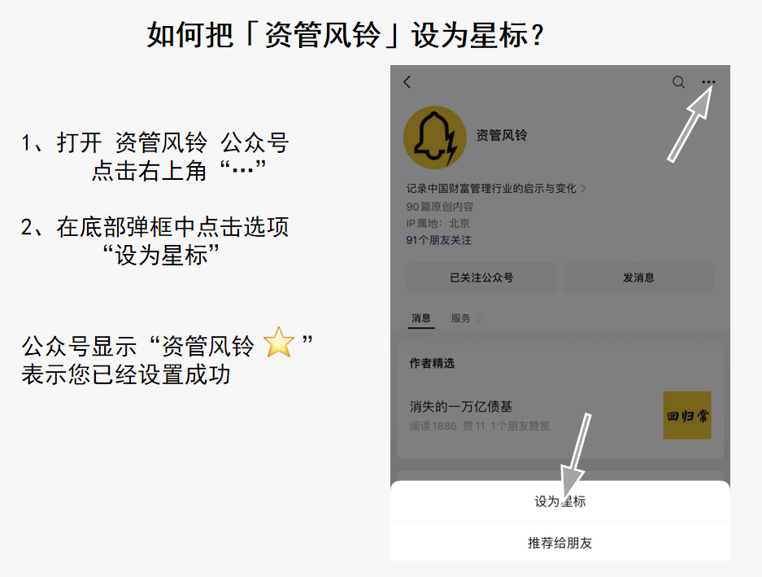Switch to the 消息 tab
Image resolution: width=762 pixels, height=577 pixels.
[x=421, y=318]
